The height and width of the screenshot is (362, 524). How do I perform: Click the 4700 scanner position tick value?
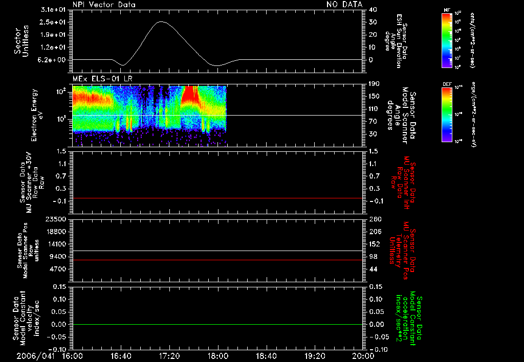[x=57, y=269]
